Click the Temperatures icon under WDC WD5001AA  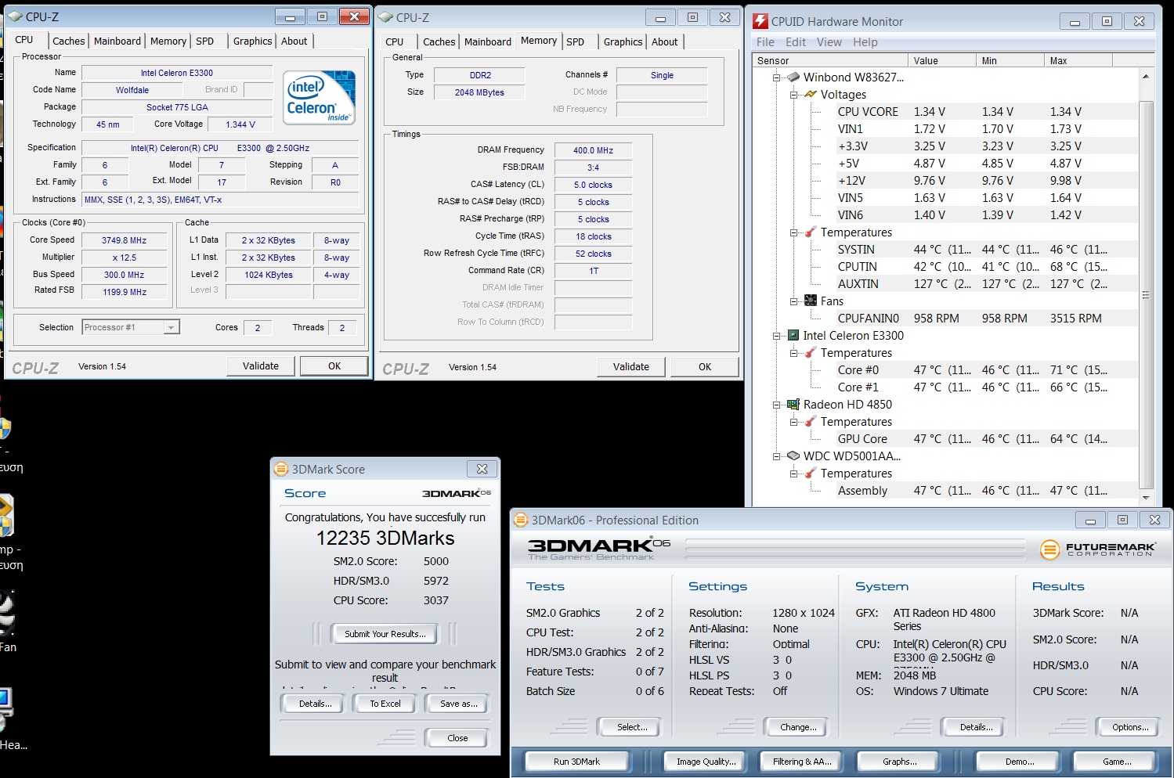click(x=811, y=473)
